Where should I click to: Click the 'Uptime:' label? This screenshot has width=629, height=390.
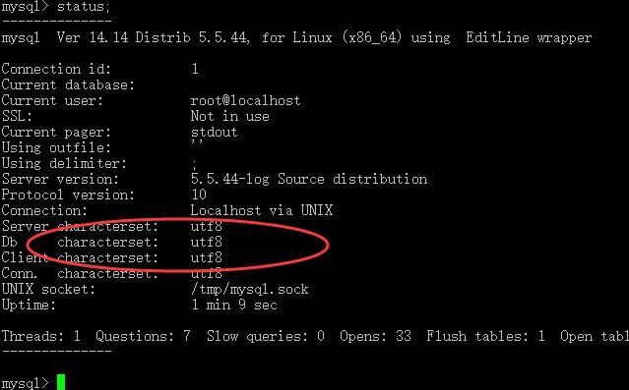pyautogui.click(x=29, y=306)
